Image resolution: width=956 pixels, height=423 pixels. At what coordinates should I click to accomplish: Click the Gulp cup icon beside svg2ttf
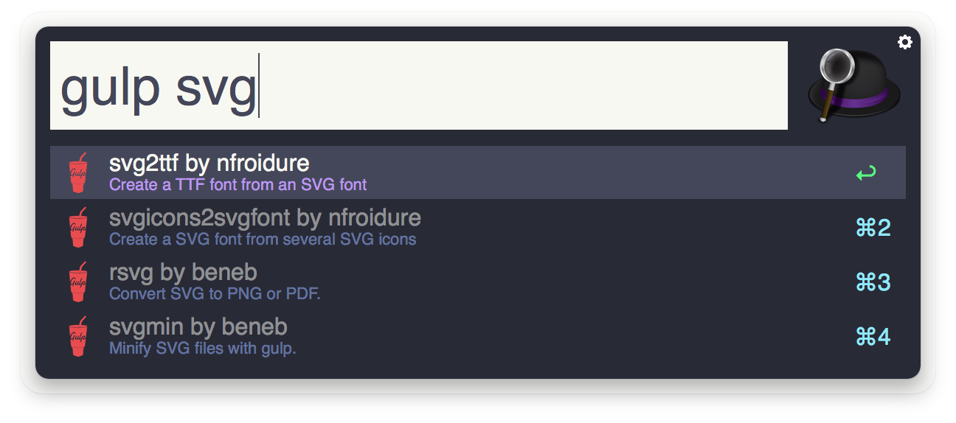[x=78, y=173]
